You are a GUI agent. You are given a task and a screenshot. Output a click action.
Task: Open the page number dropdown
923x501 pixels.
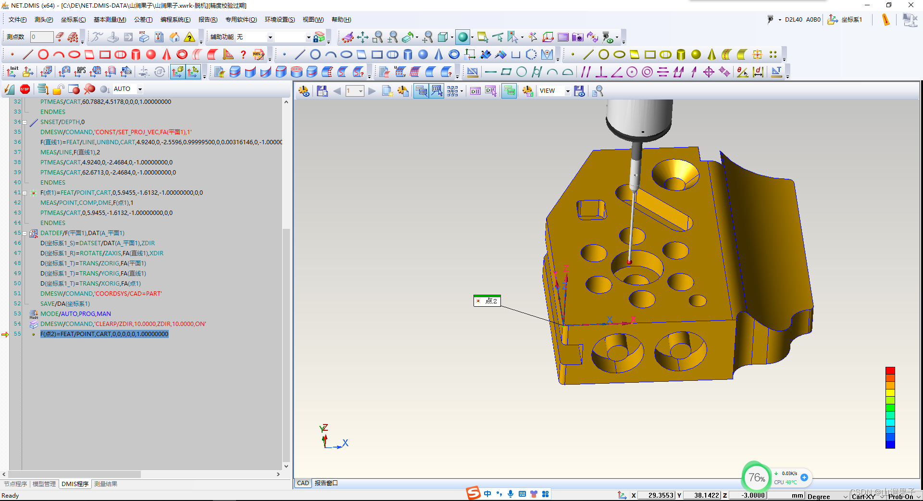click(360, 91)
